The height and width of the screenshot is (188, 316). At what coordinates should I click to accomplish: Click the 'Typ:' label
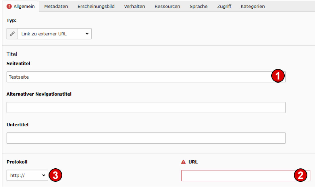pyautogui.click(x=11, y=20)
